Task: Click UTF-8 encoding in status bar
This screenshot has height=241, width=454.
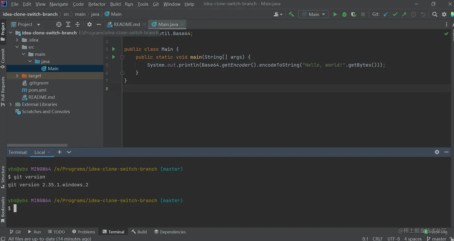Action: 393,239
